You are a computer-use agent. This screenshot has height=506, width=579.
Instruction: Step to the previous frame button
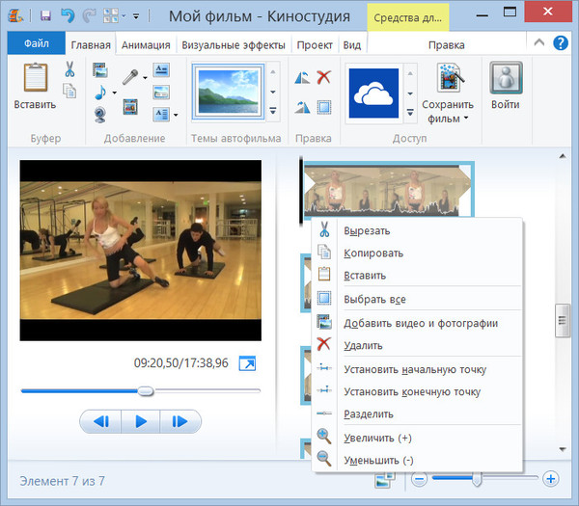(100, 421)
